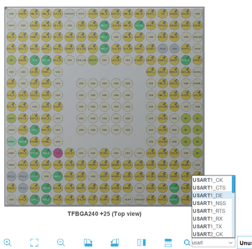Click the flip horizontal view icon

(141, 243)
